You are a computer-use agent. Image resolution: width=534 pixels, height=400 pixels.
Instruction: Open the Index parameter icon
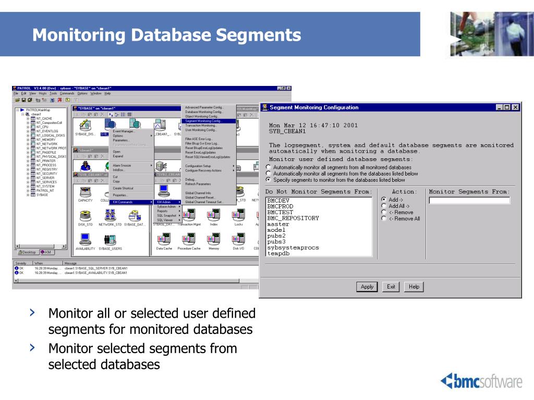(x=213, y=215)
